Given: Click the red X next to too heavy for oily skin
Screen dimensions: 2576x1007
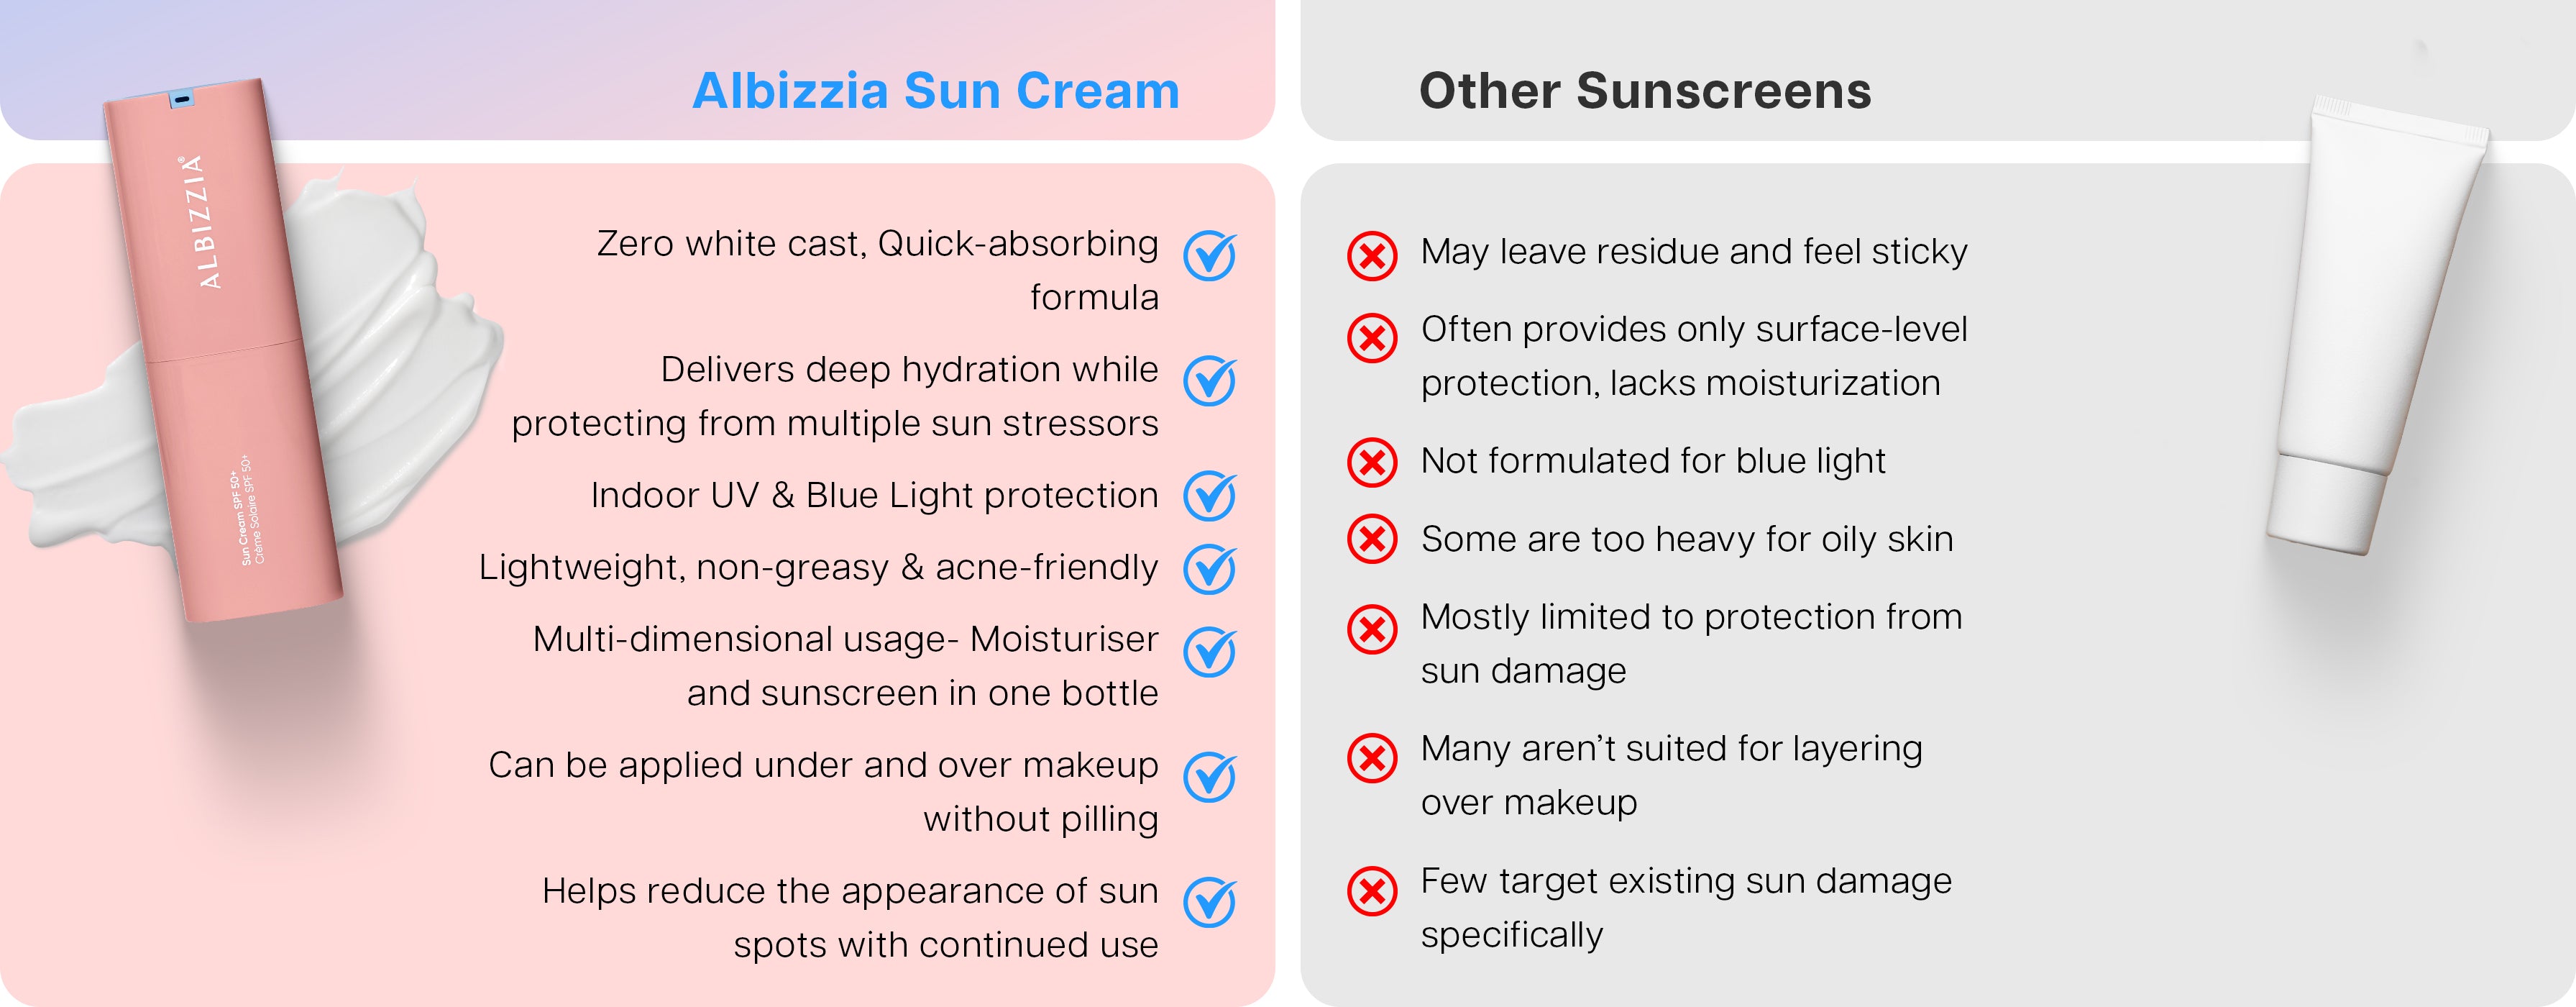Looking at the screenshot, I should pyautogui.click(x=1372, y=540).
